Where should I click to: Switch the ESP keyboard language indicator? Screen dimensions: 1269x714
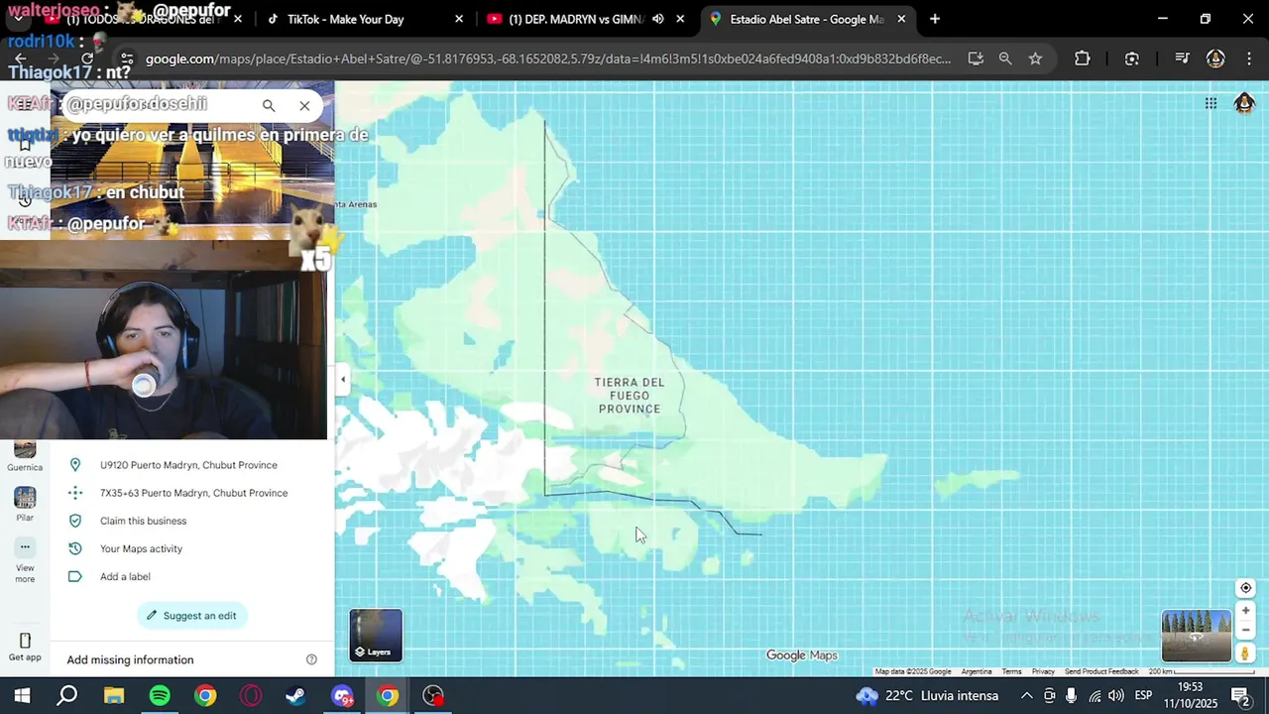pos(1143,696)
